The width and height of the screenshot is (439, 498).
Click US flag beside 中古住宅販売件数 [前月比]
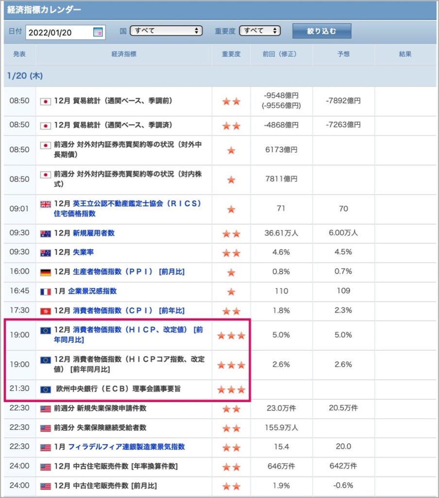point(45,486)
